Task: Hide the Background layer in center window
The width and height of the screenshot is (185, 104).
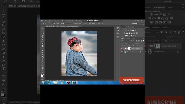Action: click(122, 52)
